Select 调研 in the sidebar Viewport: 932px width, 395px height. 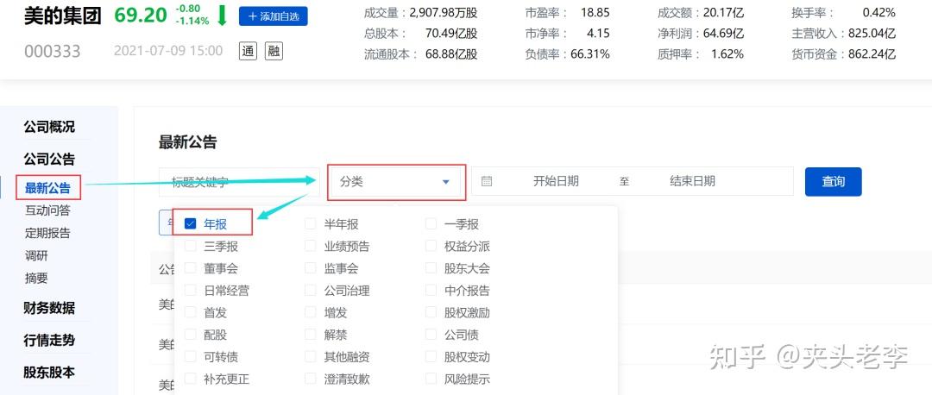(x=36, y=255)
